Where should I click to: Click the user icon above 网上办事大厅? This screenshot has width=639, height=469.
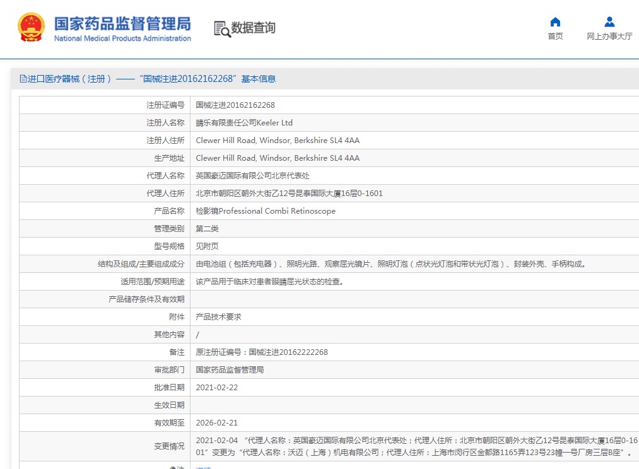coord(609,22)
